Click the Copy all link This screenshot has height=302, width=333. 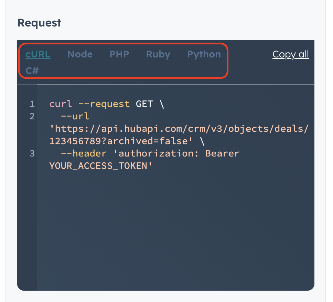[290, 54]
